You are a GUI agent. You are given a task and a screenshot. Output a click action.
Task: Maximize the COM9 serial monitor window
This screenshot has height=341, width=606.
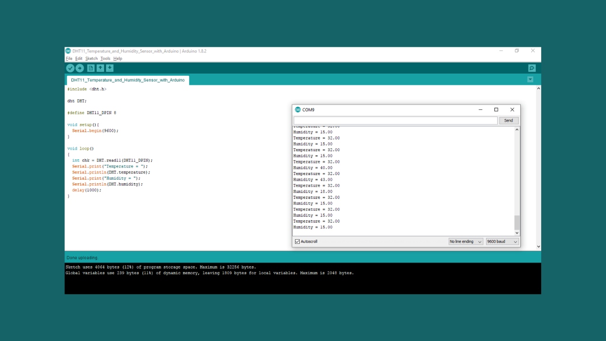tap(496, 110)
